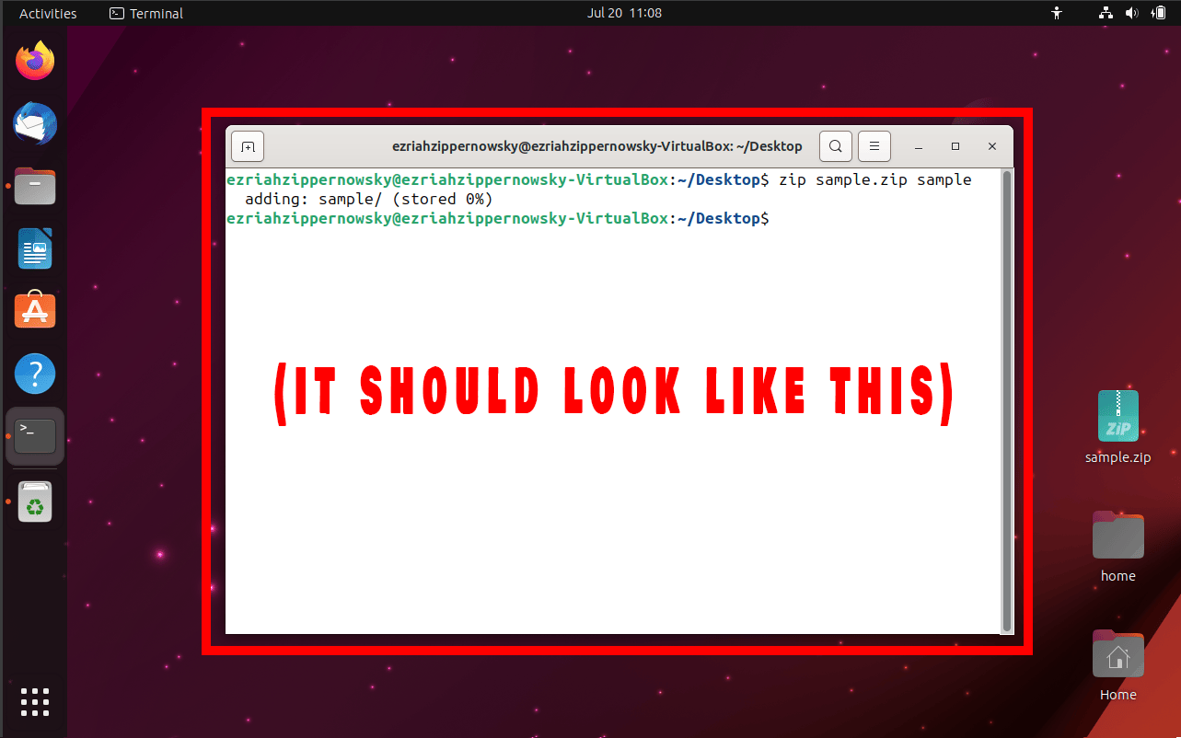Open sample.zip on the desktop
The image size is (1181, 738).
click(x=1117, y=416)
